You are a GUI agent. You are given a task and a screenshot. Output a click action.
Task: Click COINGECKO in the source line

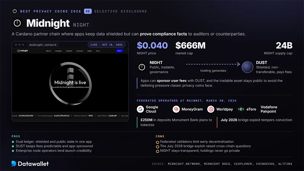click(x=265, y=164)
